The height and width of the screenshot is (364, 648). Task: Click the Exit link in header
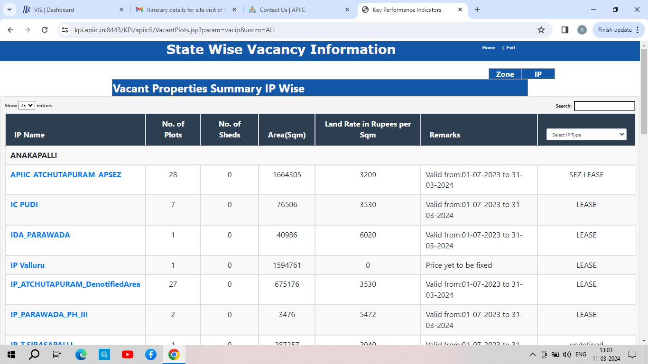click(510, 48)
